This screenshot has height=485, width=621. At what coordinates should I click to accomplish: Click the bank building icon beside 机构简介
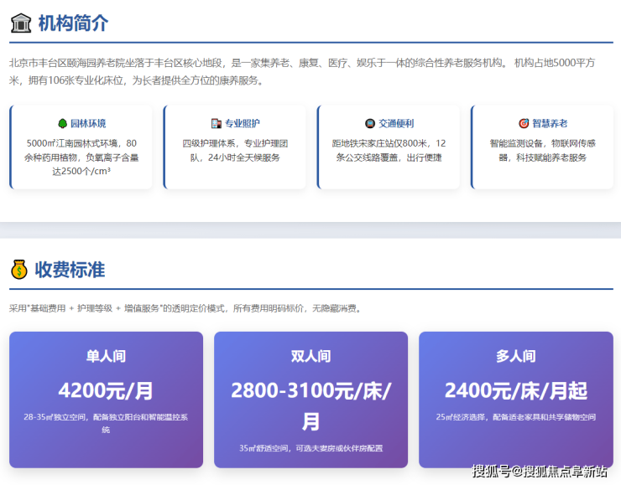click(x=20, y=23)
